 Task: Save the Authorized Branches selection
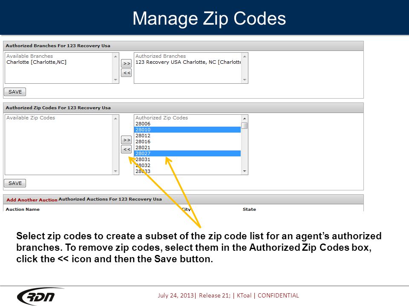[15, 92]
